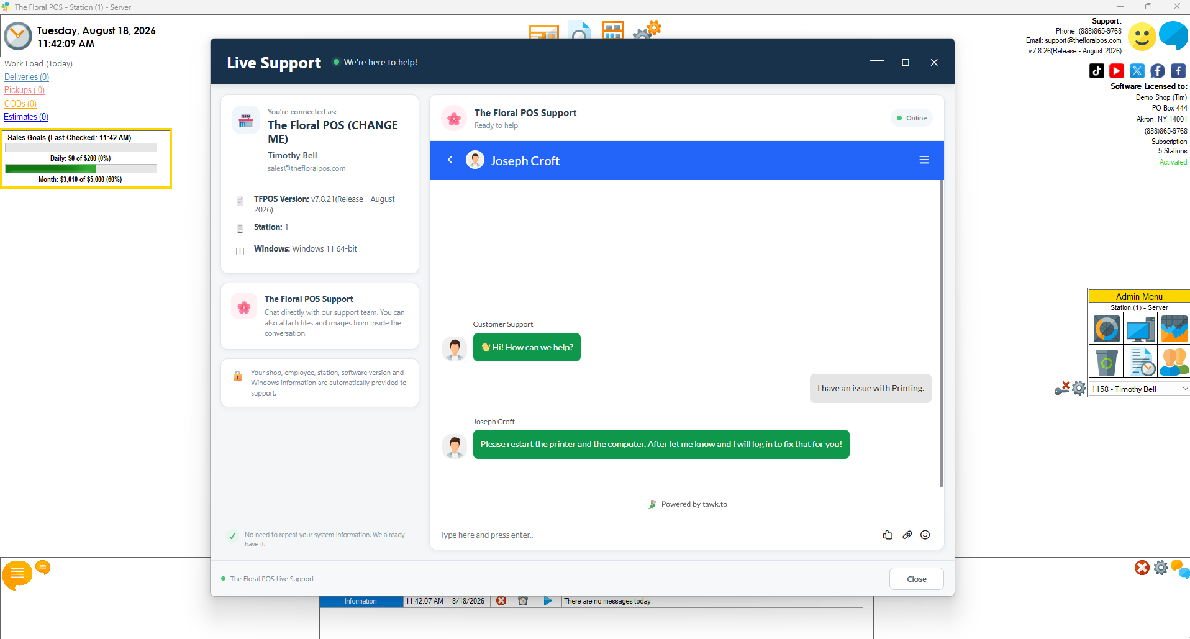Click the Powered by tawk.to link
Screen dimensions: 1190x639
(x=688, y=504)
